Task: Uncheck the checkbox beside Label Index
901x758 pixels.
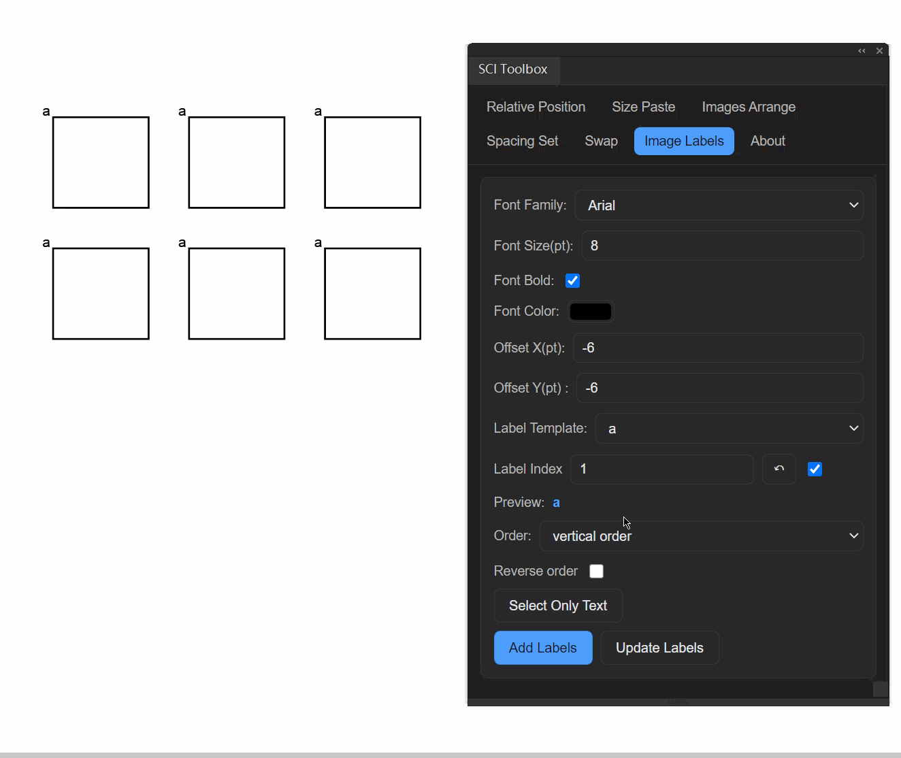Action: pos(815,469)
